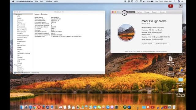Select Thunderbolt in the sidebar
Viewport: 196px width, 110px height.
pos(21,59)
